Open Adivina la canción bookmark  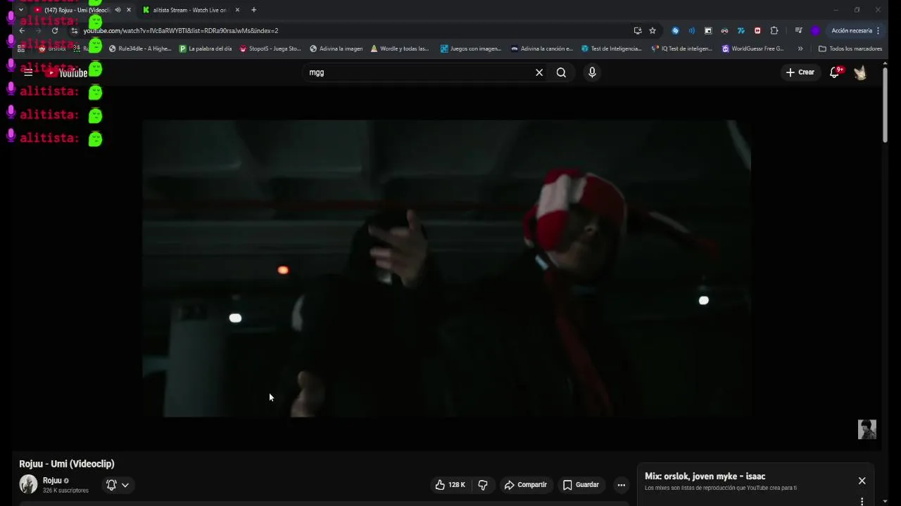(541, 48)
